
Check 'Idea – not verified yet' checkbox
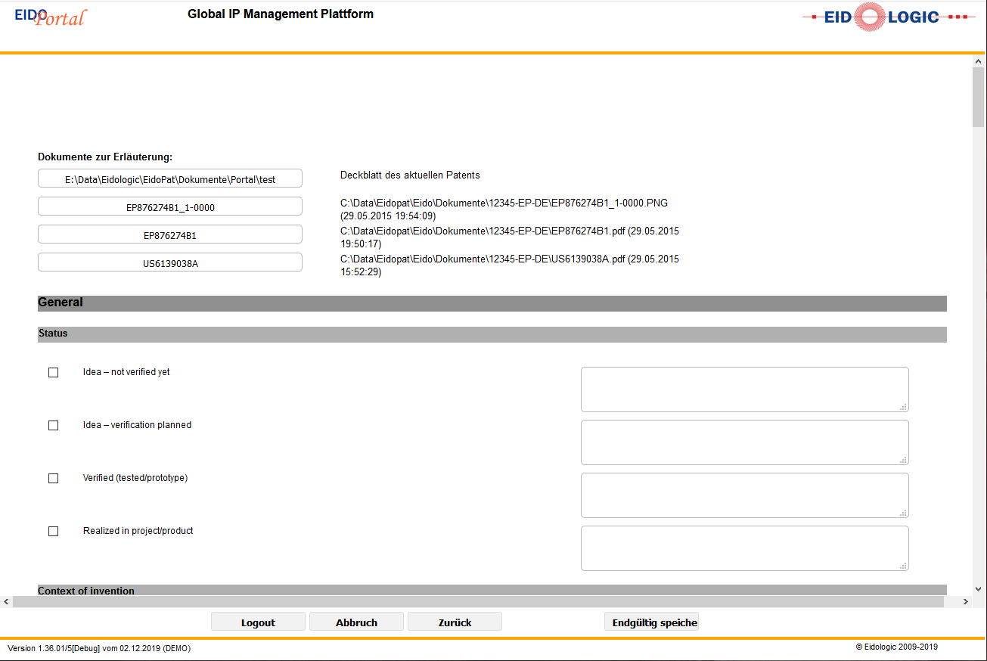53,372
